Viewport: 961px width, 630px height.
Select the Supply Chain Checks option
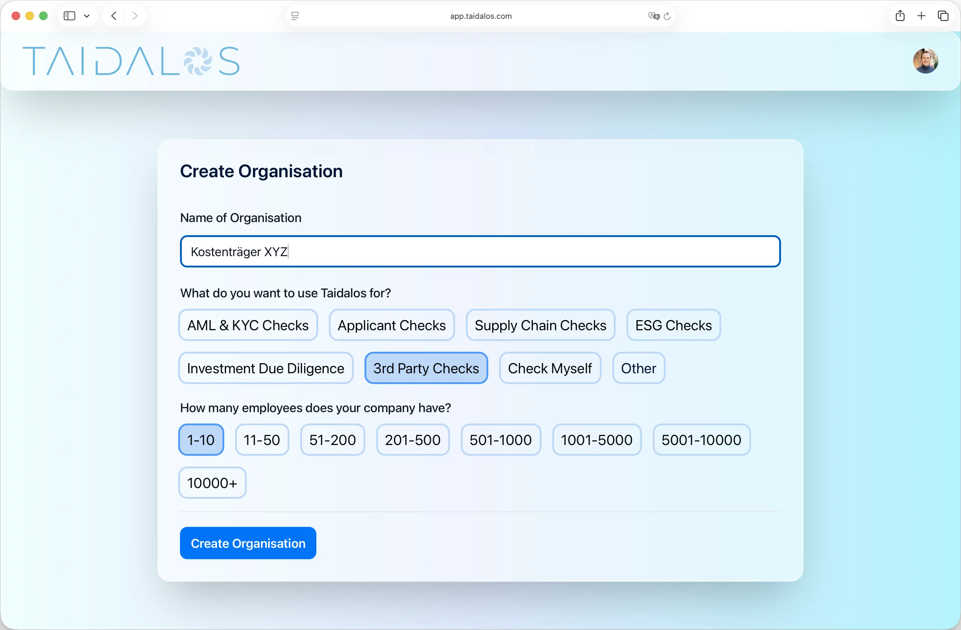click(540, 325)
